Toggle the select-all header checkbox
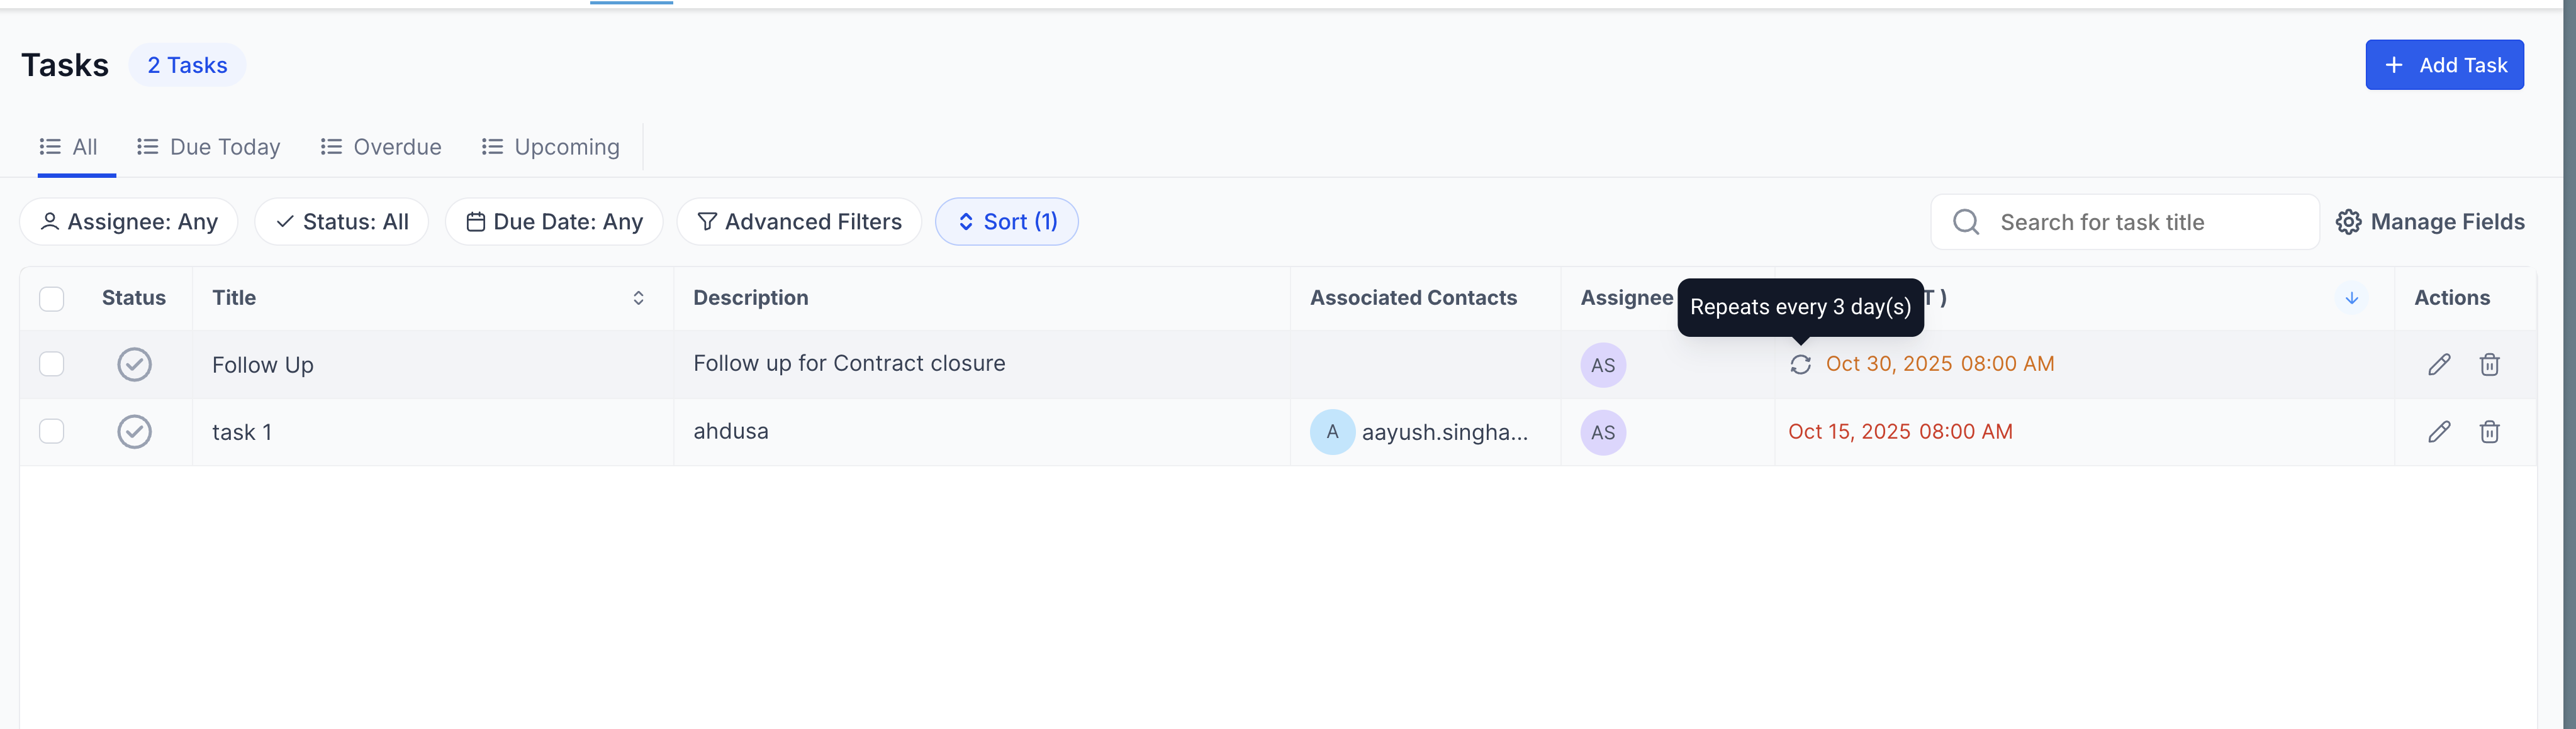The height and width of the screenshot is (729, 2576). tap(51, 299)
